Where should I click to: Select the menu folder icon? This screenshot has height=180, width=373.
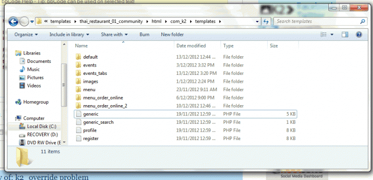pyautogui.click(x=79, y=90)
